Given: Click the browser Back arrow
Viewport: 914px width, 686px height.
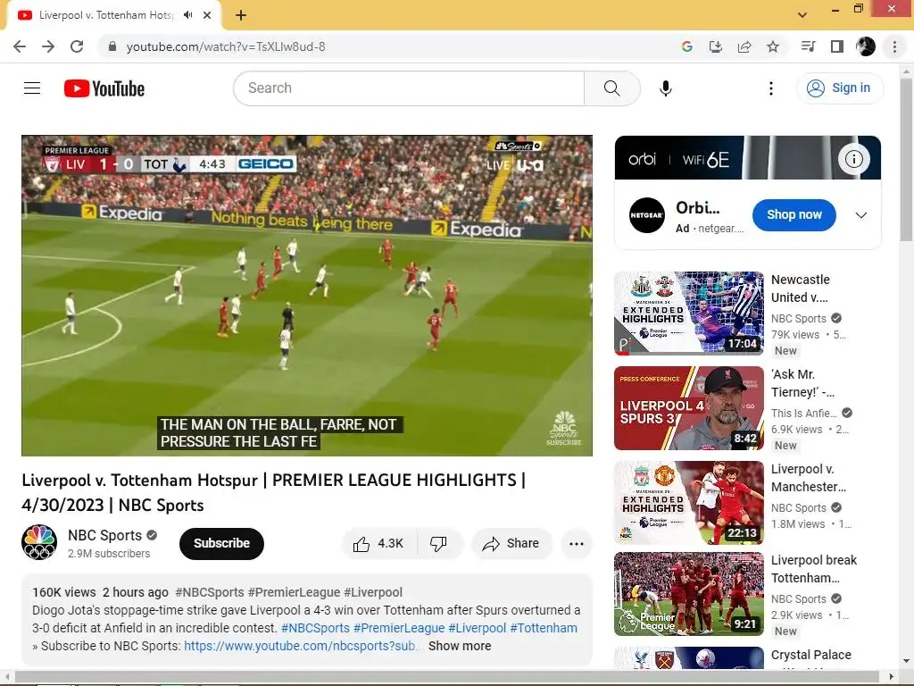Looking at the screenshot, I should [x=20, y=46].
